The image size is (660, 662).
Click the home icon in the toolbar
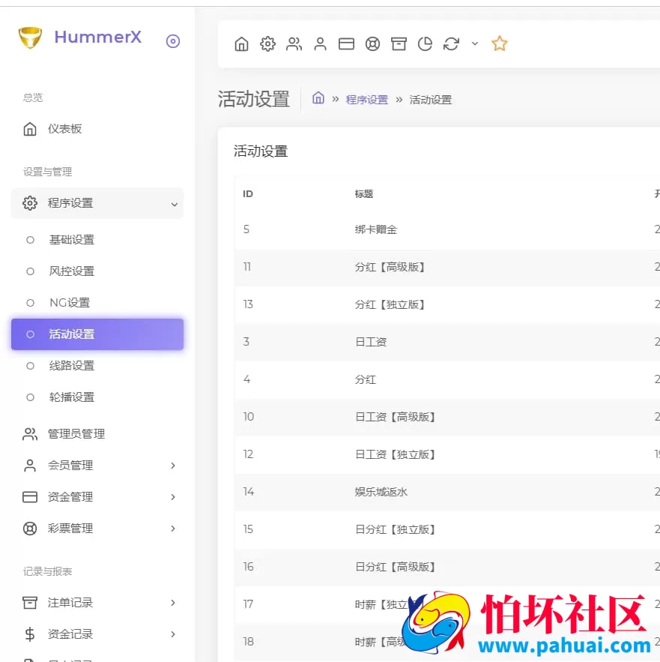click(241, 43)
